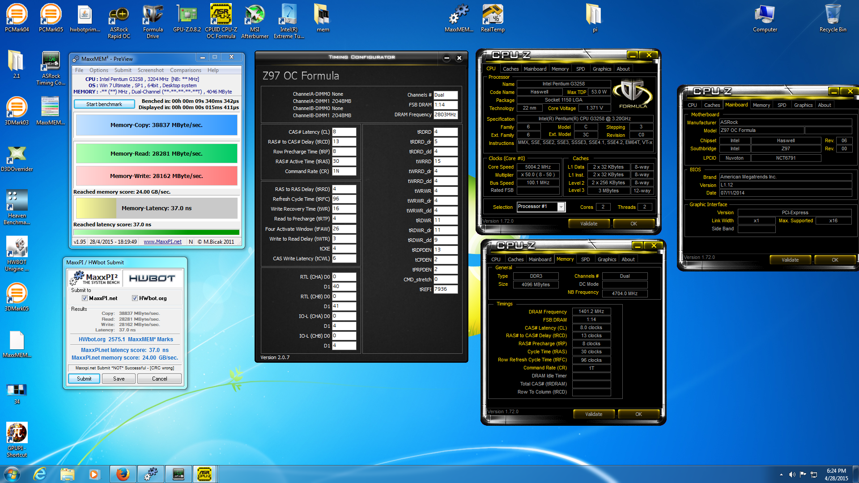
Task: Launch ASRock Timing Configurator shortcut
Action: (x=51, y=68)
